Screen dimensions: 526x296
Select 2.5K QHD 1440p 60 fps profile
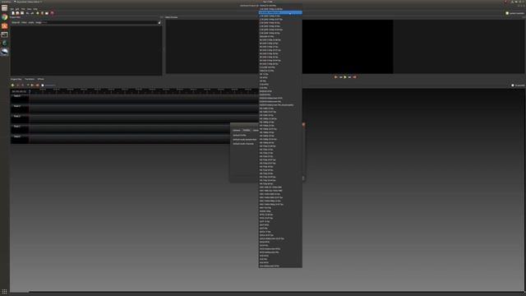tap(280, 33)
